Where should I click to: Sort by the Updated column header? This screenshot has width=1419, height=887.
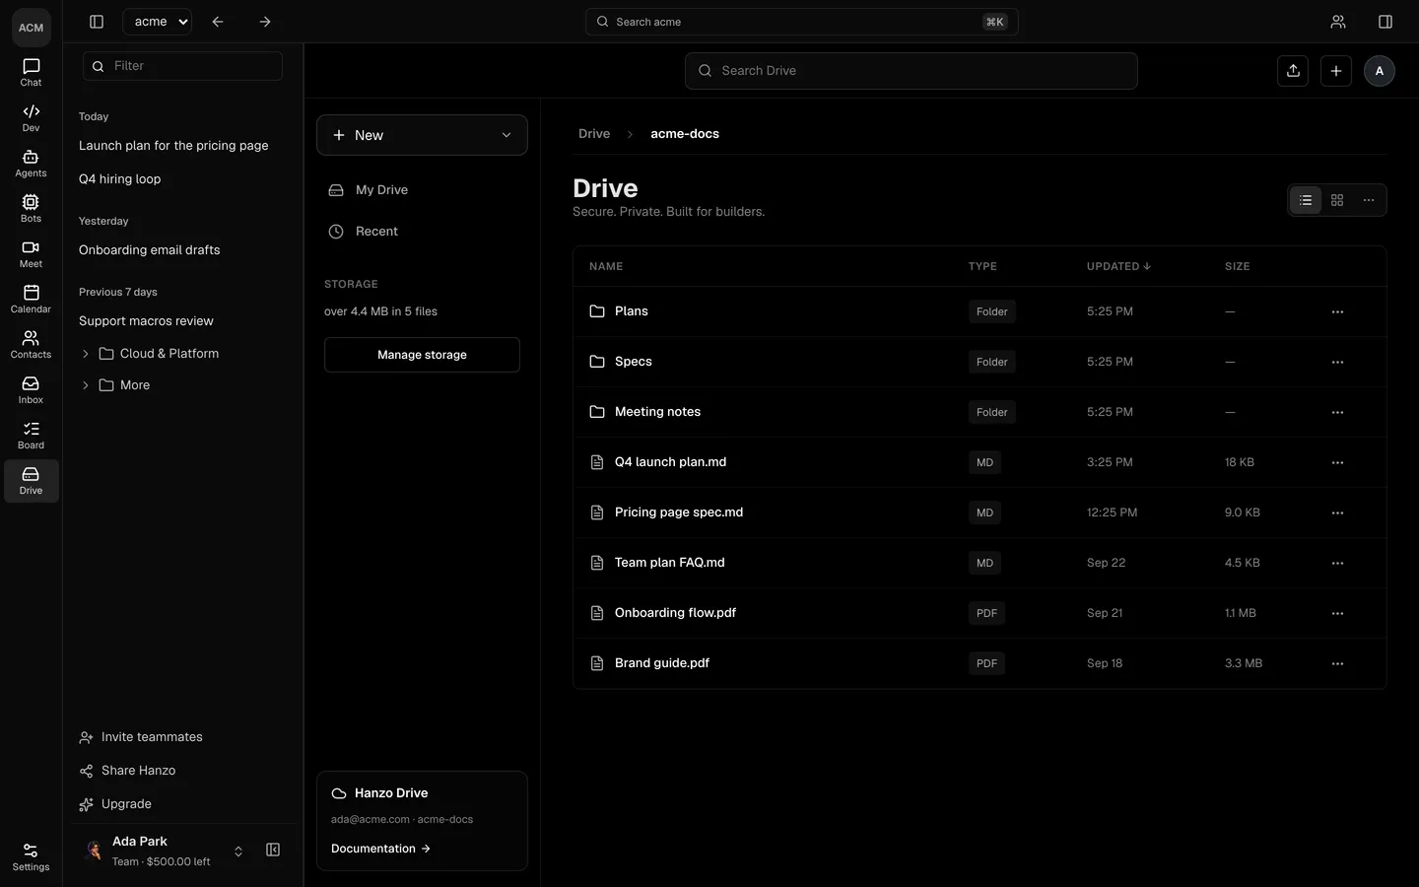tap(1118, 266)
